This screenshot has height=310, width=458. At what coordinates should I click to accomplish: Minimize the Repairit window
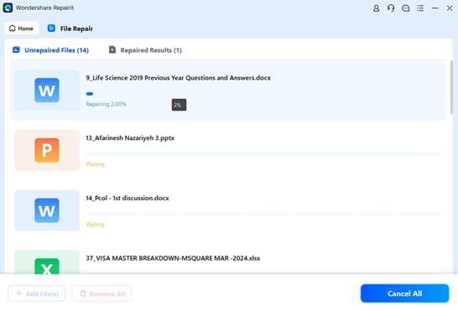(x=435, y=8)
